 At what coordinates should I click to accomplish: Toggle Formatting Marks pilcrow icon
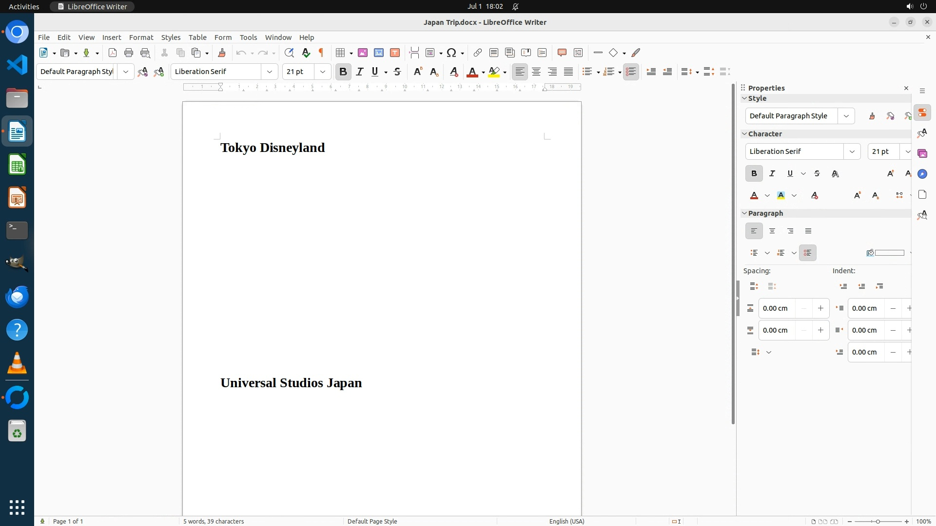(321, 53)
